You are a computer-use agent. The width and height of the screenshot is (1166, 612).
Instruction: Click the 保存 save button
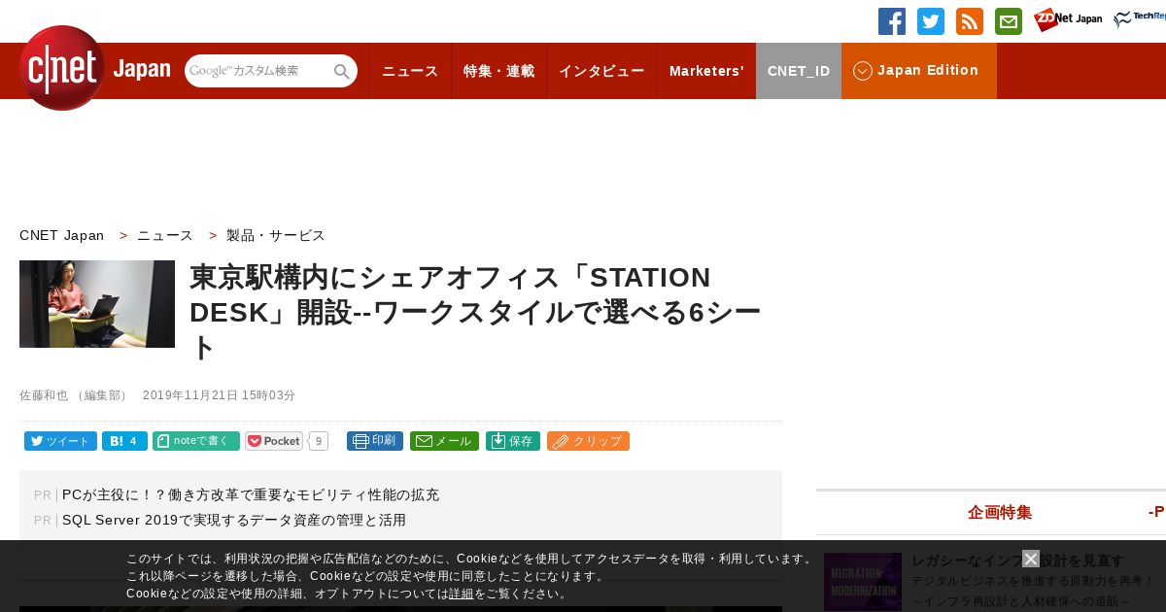513,441
